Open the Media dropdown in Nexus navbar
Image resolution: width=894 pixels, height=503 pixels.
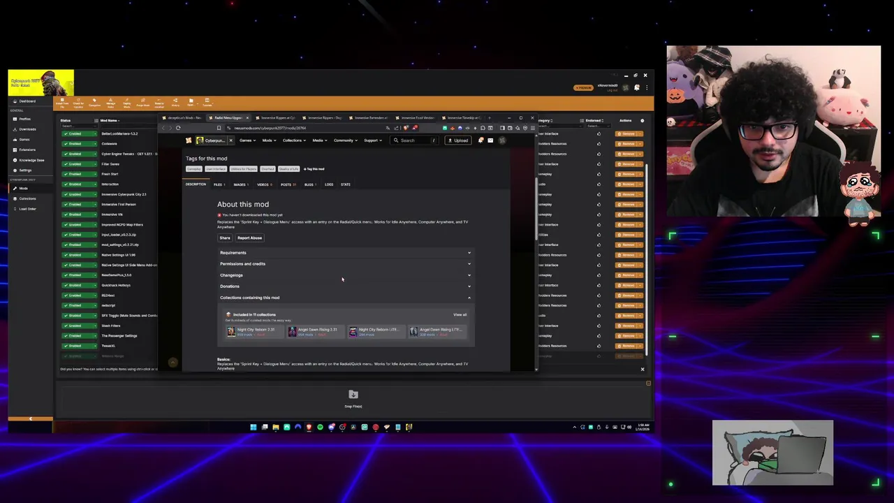point(319,140)
